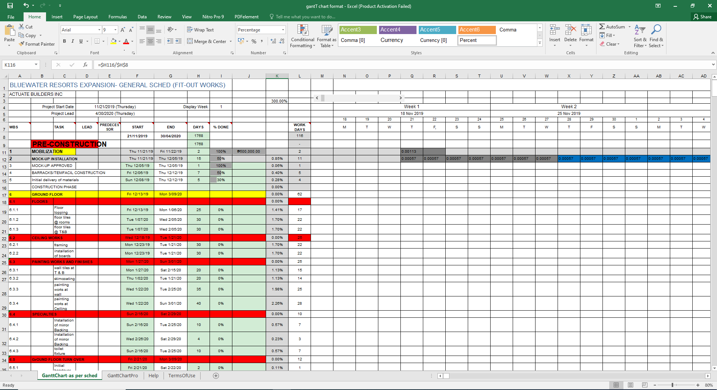Open Format as Table gallery
Viewport: 717px width, 390px height.
[x=327, y=36]
